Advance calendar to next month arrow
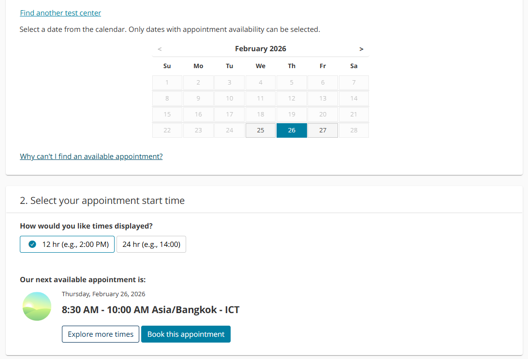This screenshot has width=528, height=359. point(361,49)
